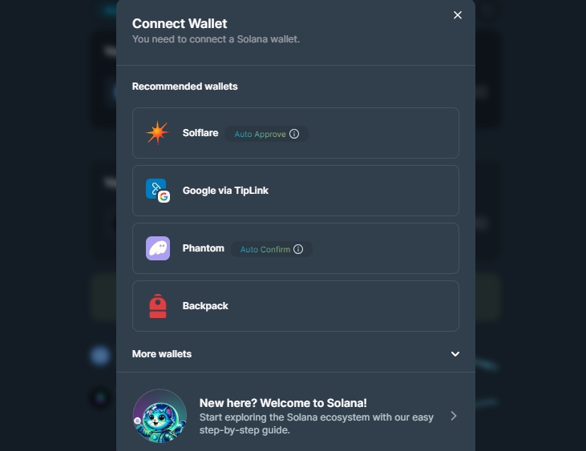The height and width of the screenshot is (451, 586).
Task: Open the Auto Approve info icon
Action: 294,134
